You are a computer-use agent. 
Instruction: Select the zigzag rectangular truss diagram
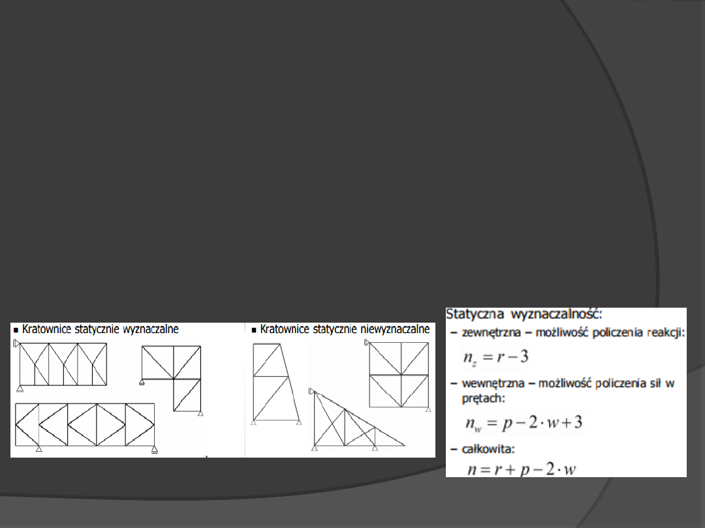[63, 364]
